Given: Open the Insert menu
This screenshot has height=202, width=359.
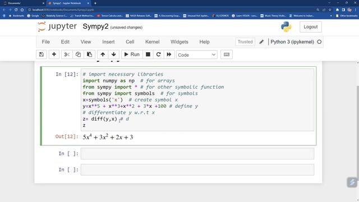Looking at the screenshot, I should [x=108, y=42].
